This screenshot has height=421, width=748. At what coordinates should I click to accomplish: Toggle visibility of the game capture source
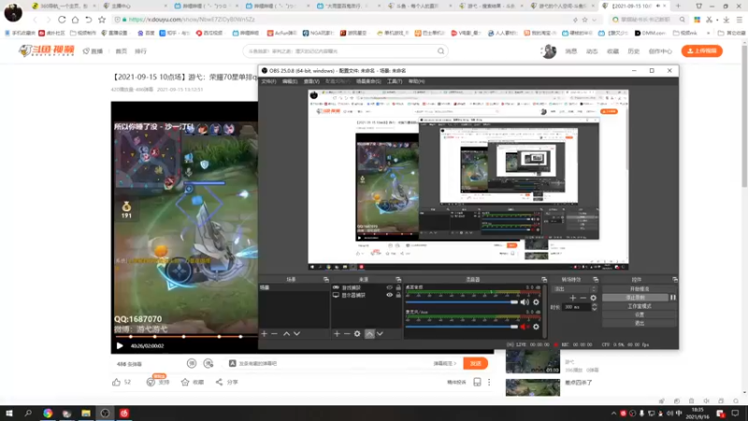coord(389,287)
